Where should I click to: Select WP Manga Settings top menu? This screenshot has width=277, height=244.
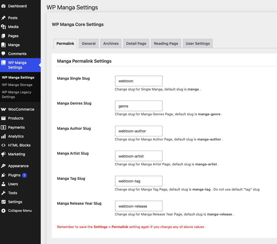click(20, 65)
